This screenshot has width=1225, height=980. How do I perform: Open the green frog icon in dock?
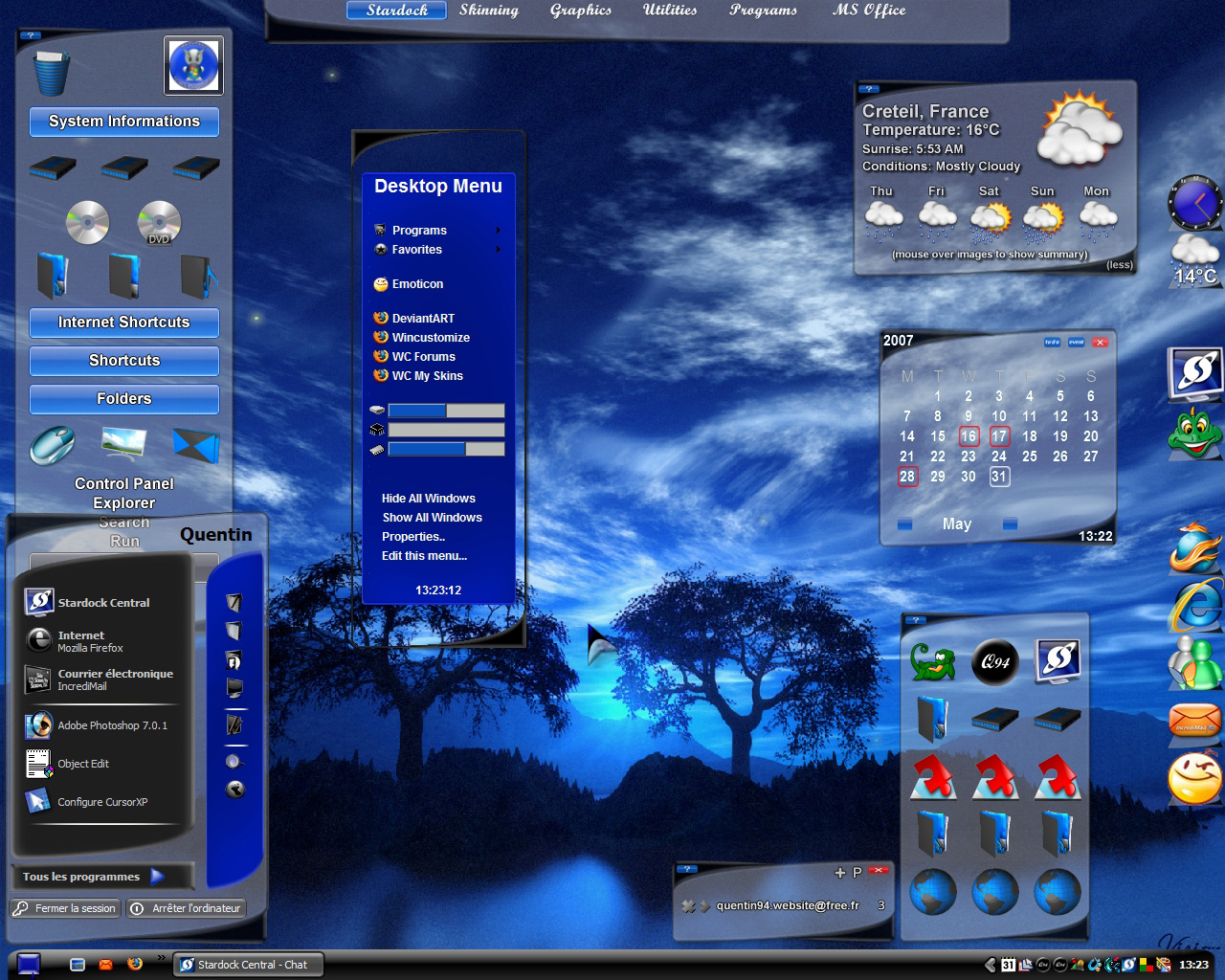coord(1194,434)
